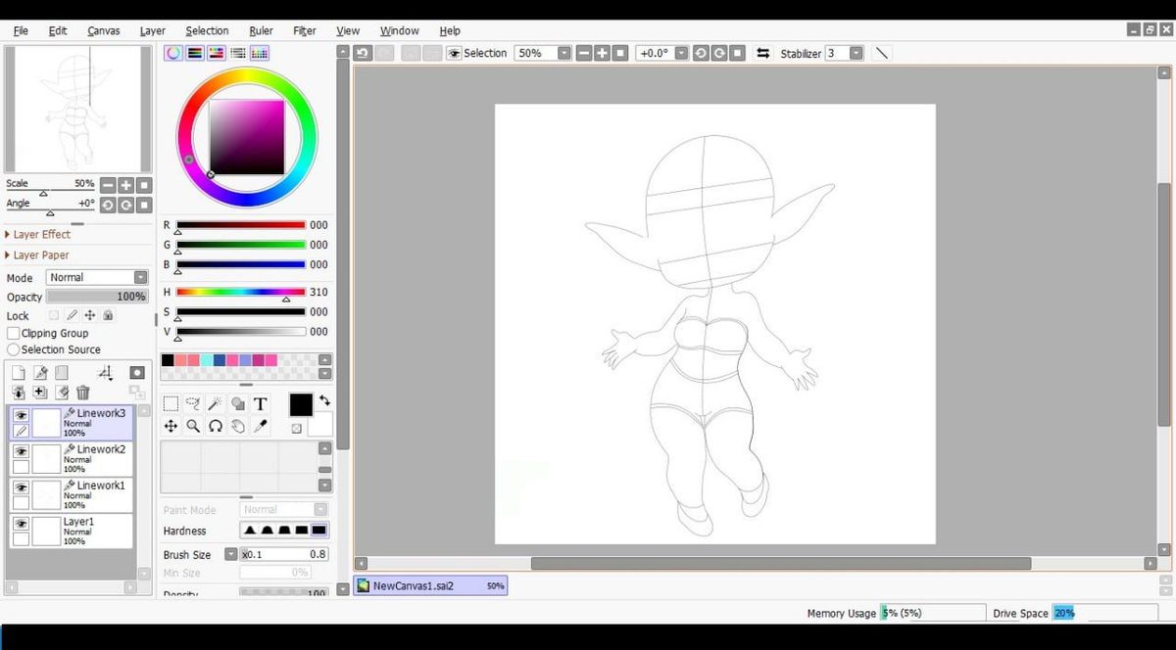1176x650 pixels.
Task: Hide the Linework3 layer
Action: (x=21, y=415)
